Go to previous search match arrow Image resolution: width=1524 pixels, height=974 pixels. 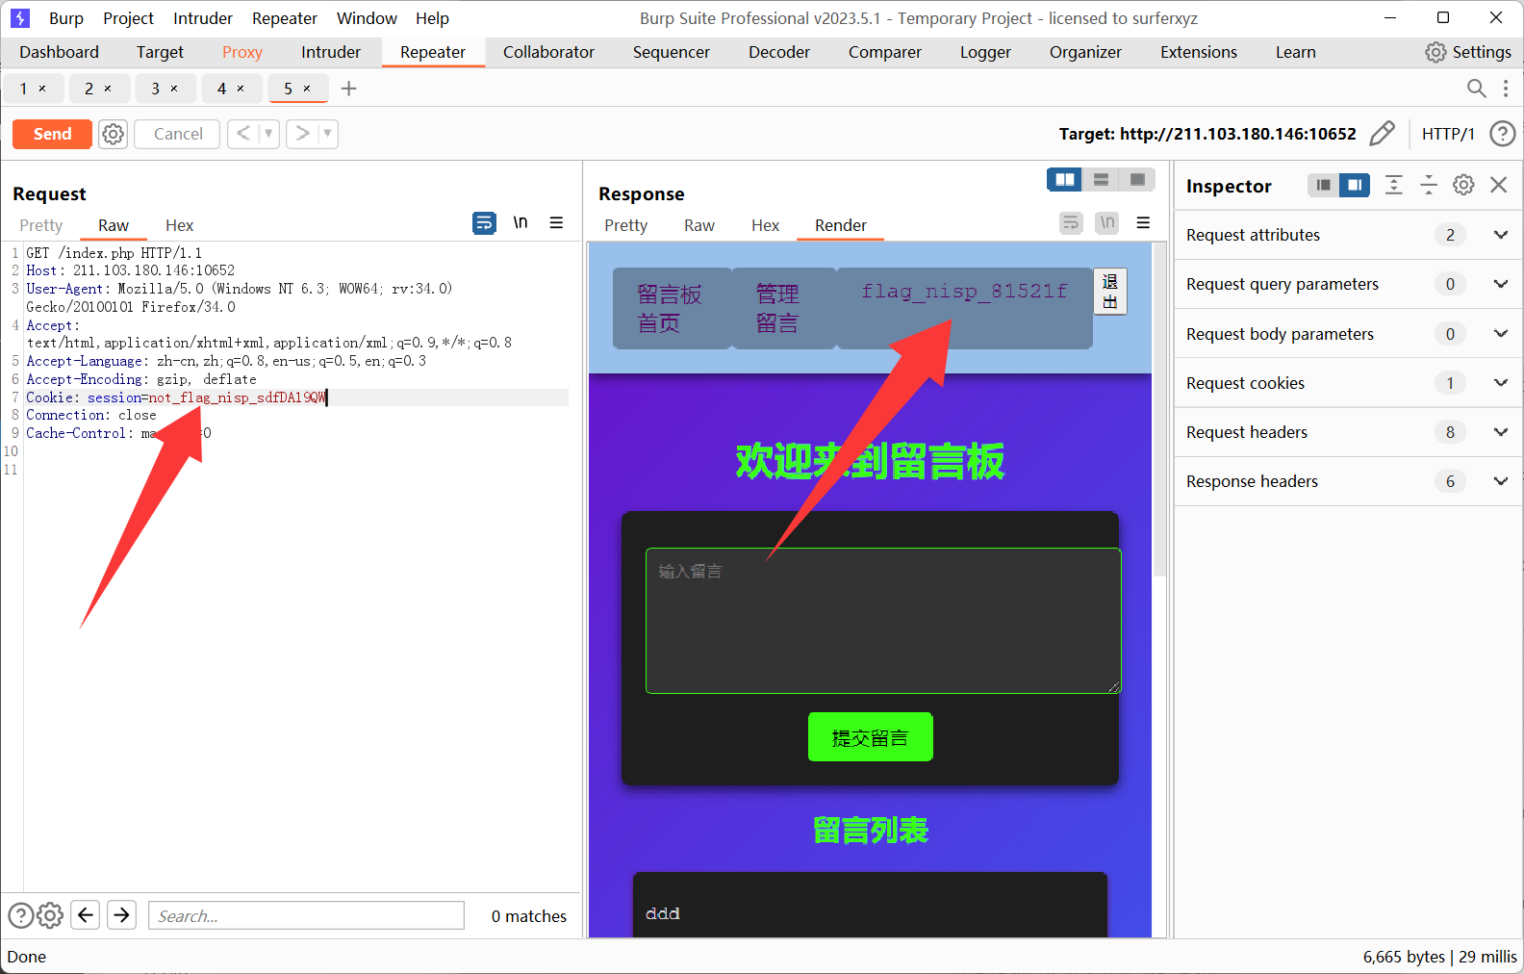tap(86, 914)
